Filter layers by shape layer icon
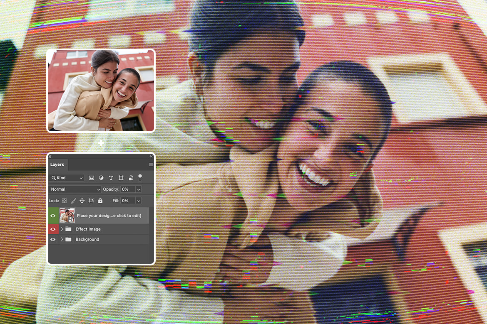The width and height of the screenshot is (487, 324). click(121, 178)
